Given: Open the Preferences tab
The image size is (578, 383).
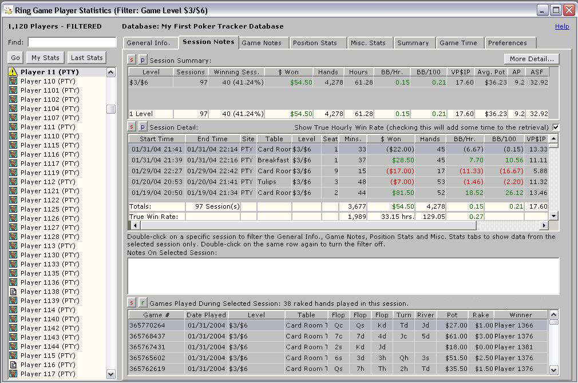Looking at the screenshot, I should click(507, 43).
